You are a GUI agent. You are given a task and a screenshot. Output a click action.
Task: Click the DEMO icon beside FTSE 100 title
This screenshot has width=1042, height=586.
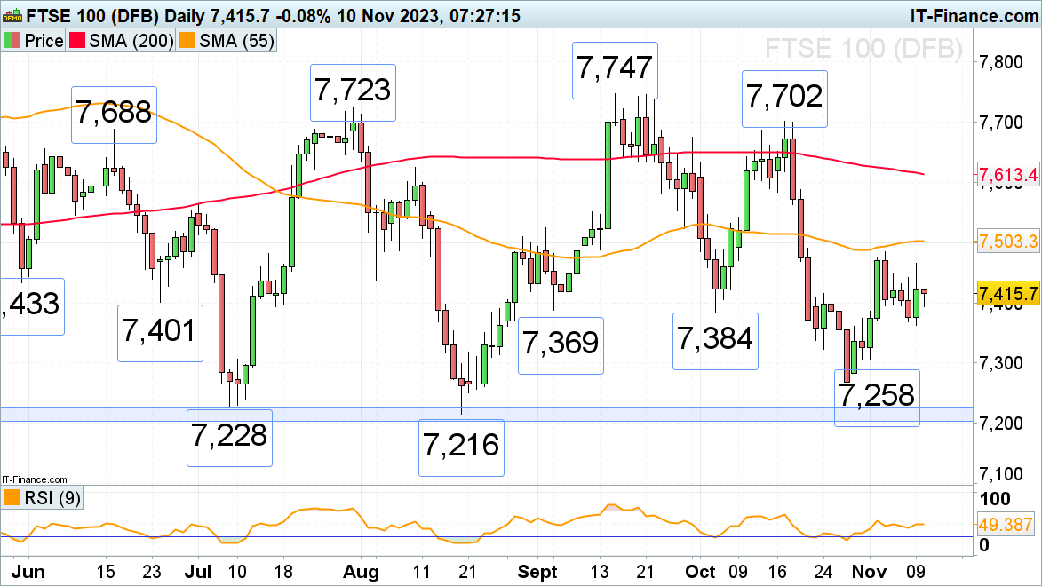click(12, 15)
